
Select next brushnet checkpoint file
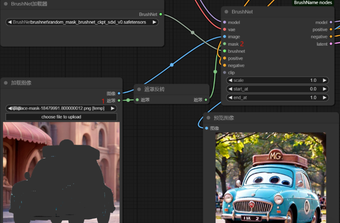click(154, 22)
